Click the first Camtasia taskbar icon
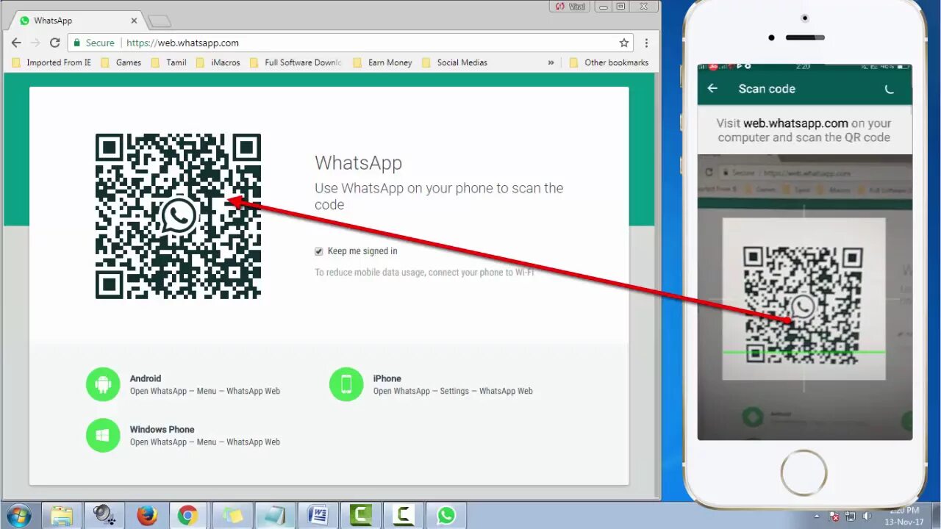941x529 pixels. click(x=361, y=516)
